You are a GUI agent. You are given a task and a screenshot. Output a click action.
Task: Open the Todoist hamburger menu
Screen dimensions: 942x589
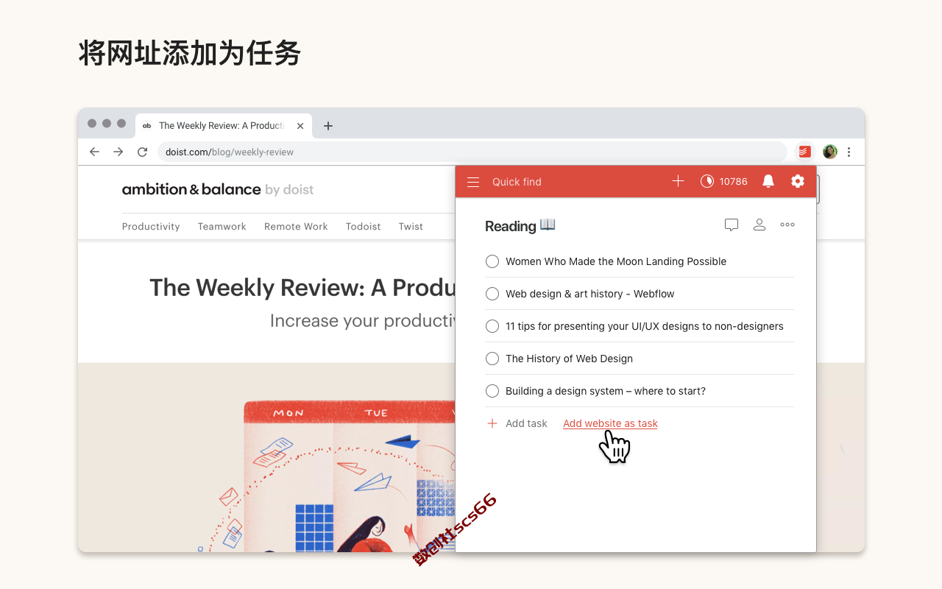[473, 182]
